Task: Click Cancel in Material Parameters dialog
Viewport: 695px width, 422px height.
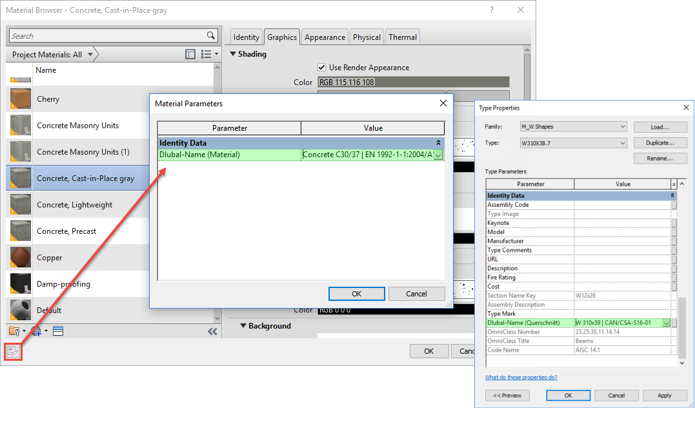Action: click(417, 294)
